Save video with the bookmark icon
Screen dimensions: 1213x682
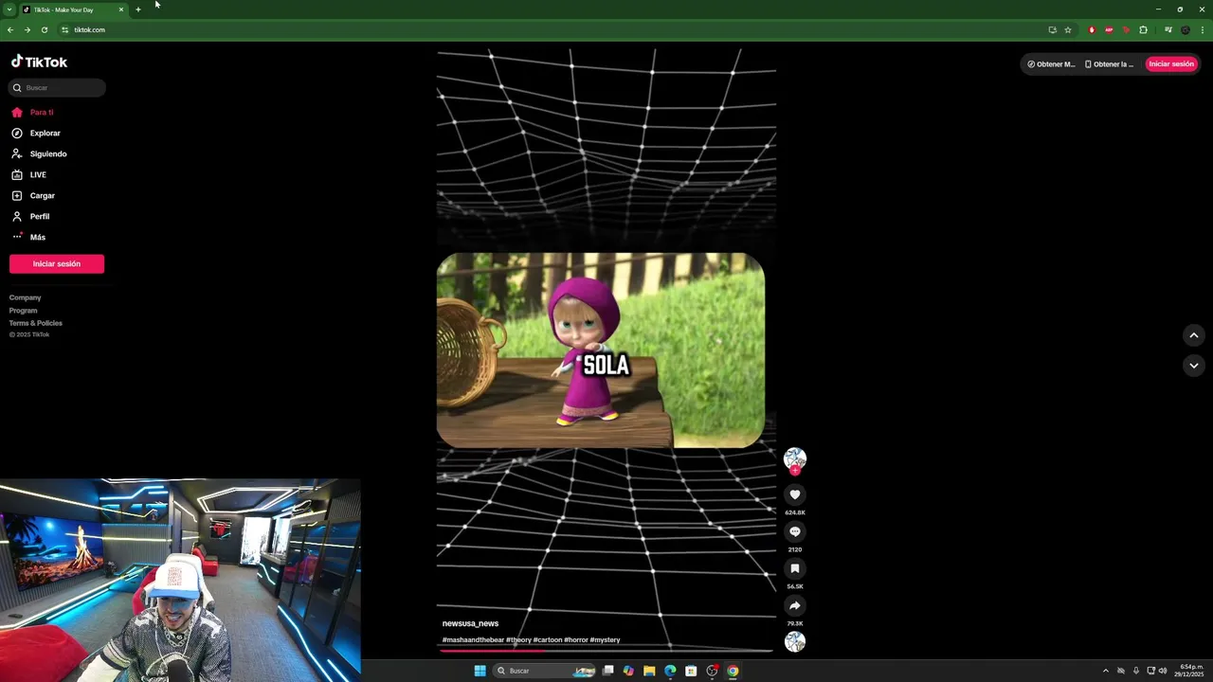[x=795, y=568]
